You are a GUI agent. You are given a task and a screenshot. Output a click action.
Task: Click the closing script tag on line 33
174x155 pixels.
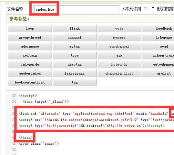tap(28, 96)
